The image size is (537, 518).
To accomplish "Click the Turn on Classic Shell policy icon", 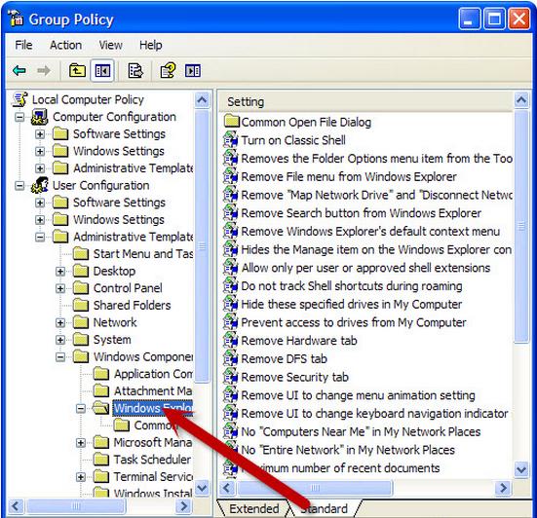I will coord(230,139).
